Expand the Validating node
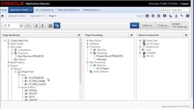 pos(88,44)
